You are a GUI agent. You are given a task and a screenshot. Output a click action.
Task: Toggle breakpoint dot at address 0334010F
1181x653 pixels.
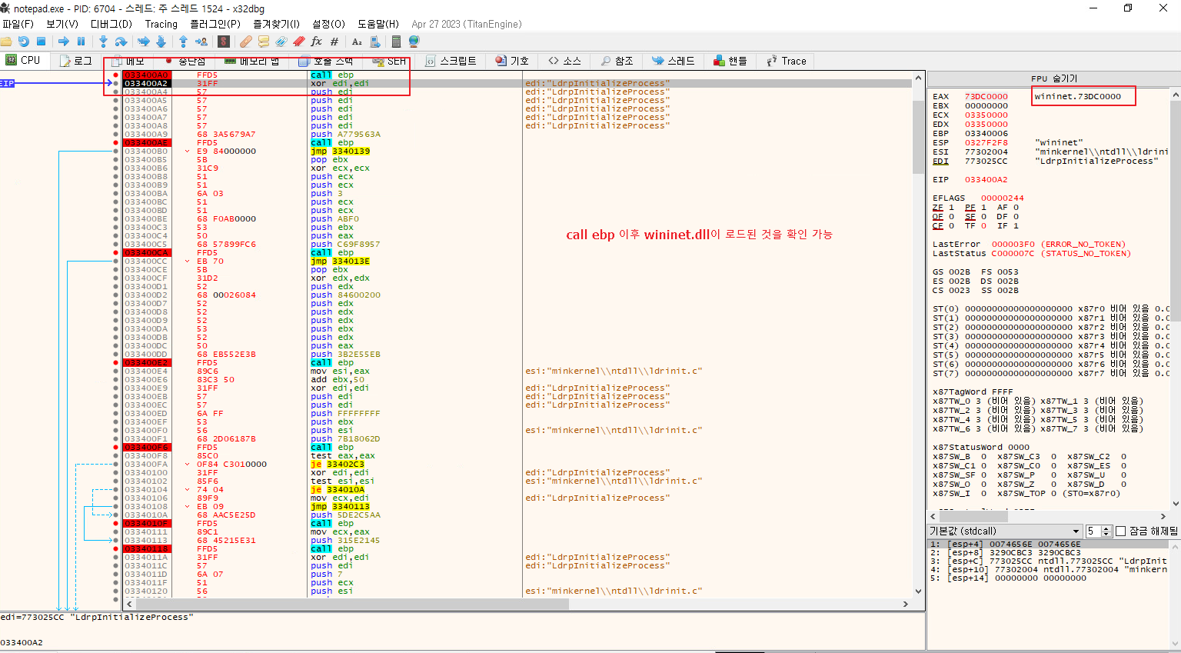116,524
